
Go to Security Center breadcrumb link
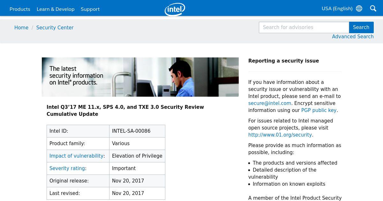click(55, 28)
